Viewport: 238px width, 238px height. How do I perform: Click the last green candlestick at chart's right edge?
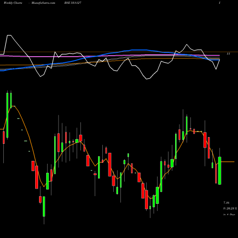click(219, 170)
